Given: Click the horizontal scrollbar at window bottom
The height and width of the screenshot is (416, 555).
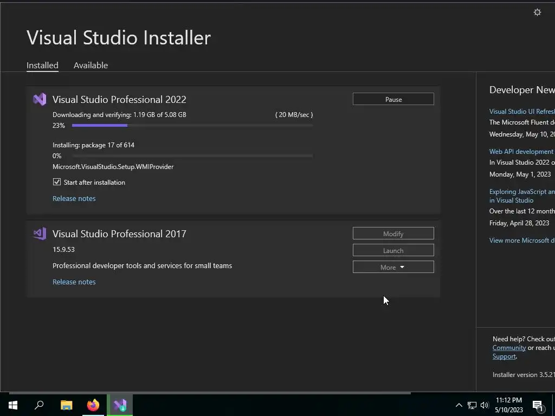Looking at the screenshot, I should [x=210, y=393].
